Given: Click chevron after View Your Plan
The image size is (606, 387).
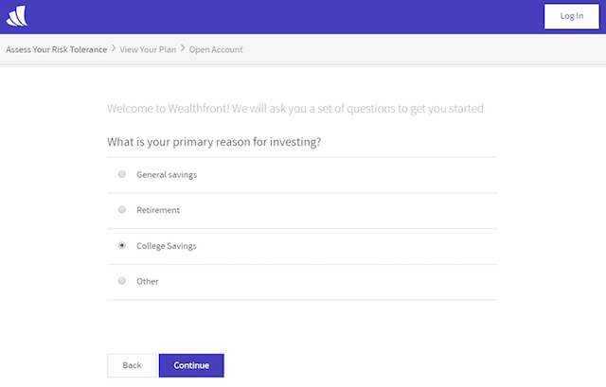Looking at the screenshot, I should coord(183,48).
